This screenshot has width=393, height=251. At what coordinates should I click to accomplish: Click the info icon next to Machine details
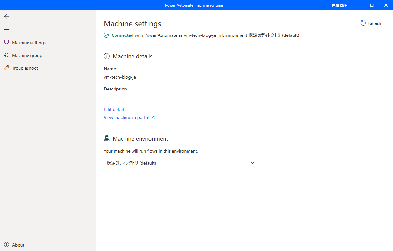point(107,56)
